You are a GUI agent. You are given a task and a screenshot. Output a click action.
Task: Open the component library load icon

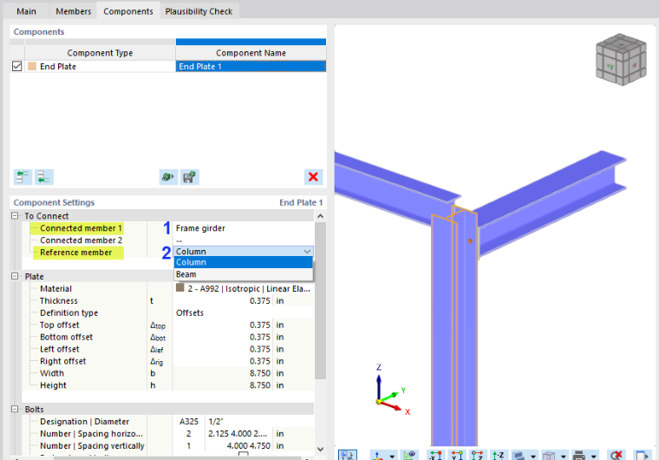tap(168, 177)
